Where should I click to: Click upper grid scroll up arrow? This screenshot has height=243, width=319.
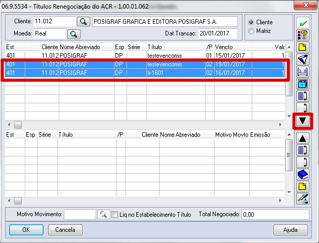[x=289, y=47]
